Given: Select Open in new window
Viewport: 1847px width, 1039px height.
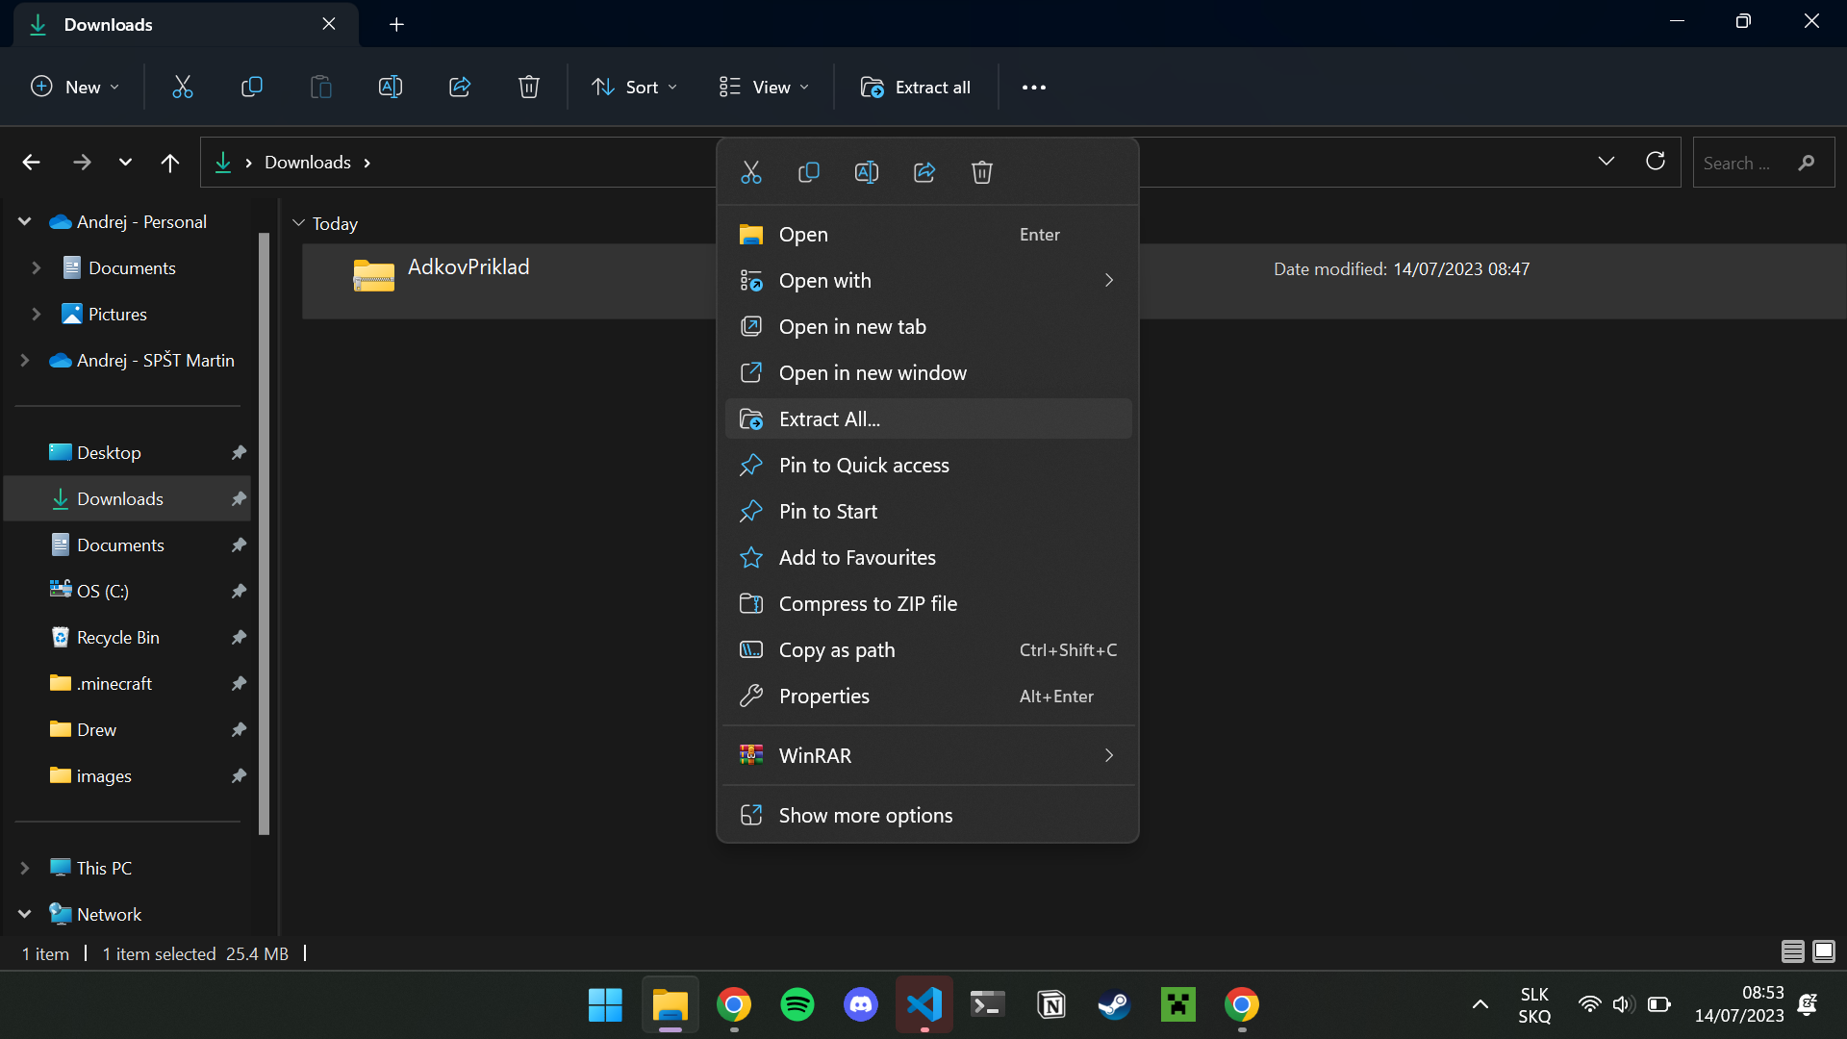Looking at the screenshot, I should (928, 373).
